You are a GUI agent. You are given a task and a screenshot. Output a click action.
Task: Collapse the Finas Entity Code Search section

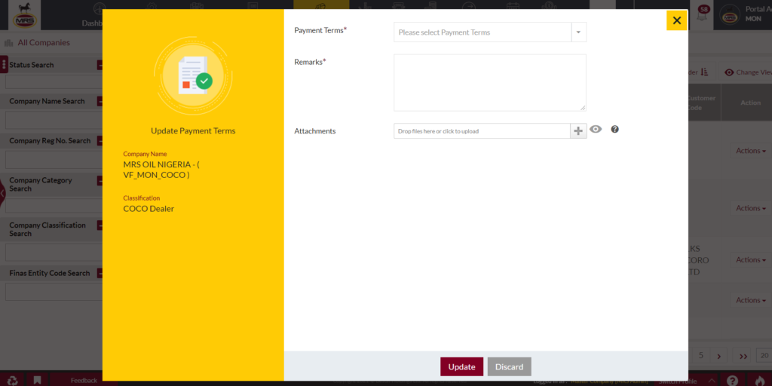coord(100,273)
